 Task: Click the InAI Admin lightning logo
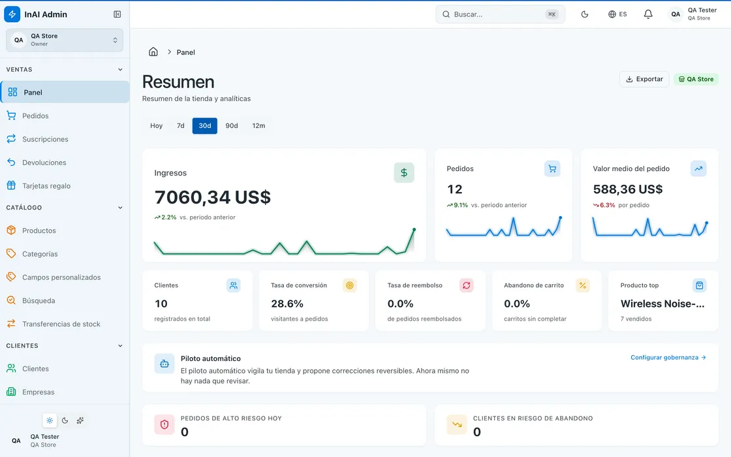coord(12,14)
